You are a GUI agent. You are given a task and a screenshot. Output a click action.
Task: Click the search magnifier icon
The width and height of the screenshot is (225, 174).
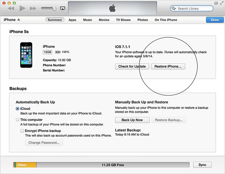174,8
